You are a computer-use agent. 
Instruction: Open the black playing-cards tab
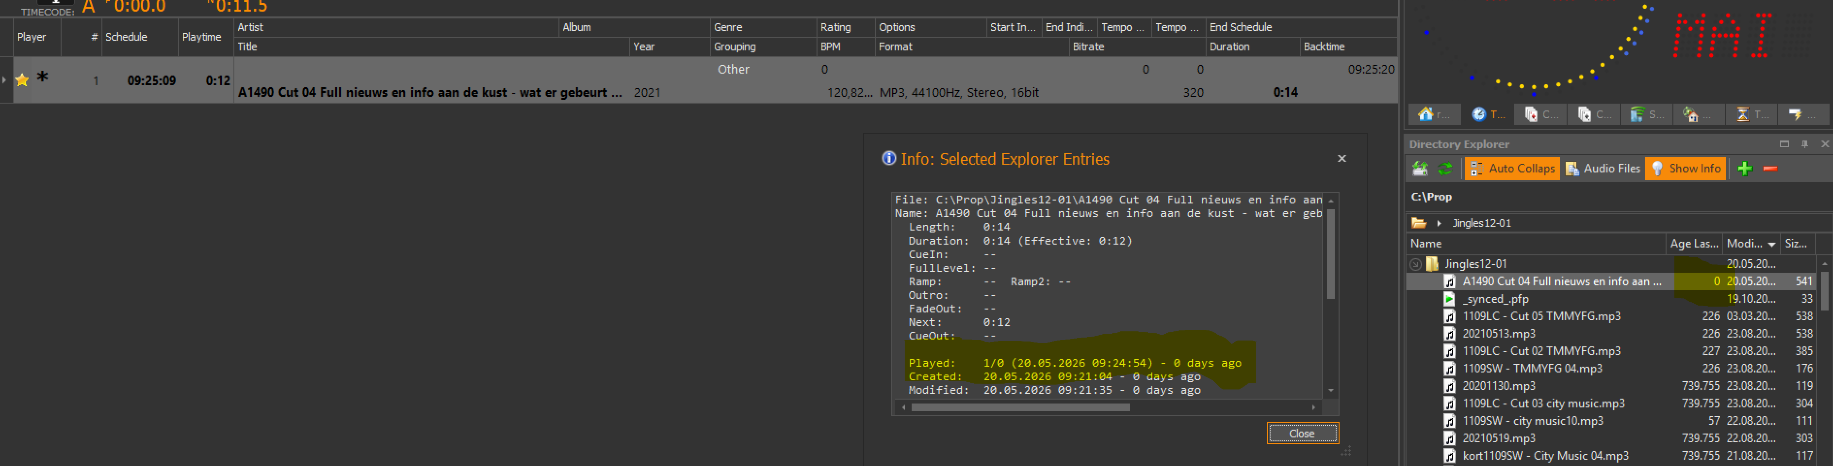(1594, 114)
